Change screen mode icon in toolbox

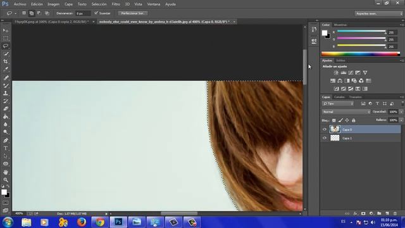pyautogui.click(x=6, y=210)
